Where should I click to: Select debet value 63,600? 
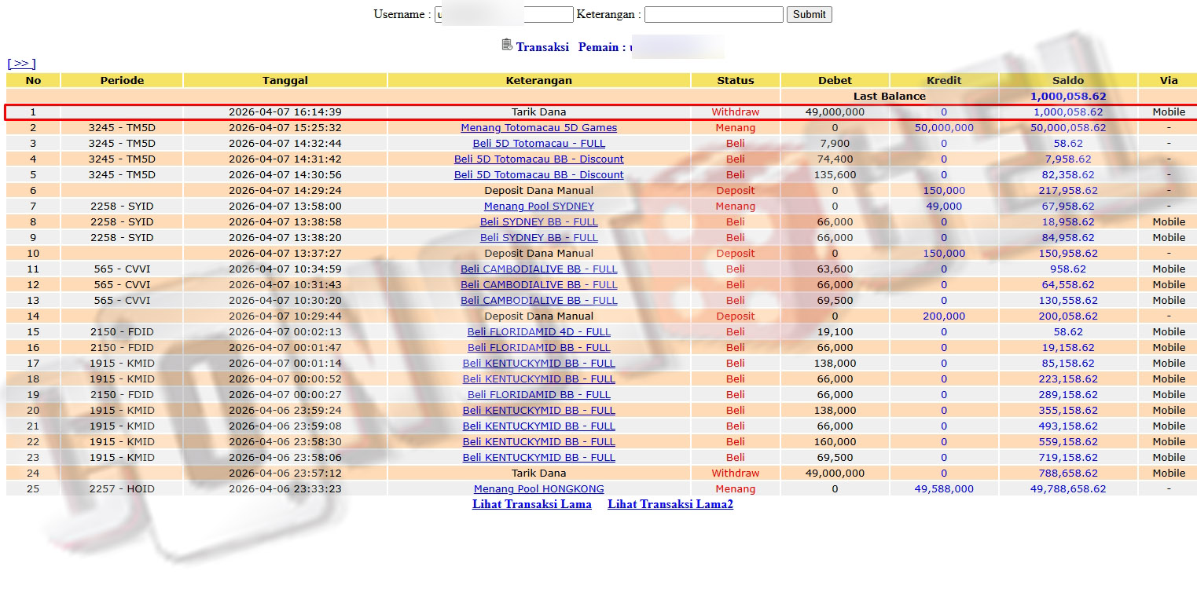point(835,269)
